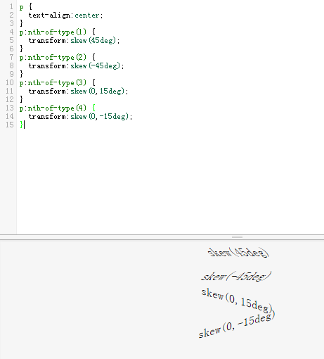Click line number 2 in the gutter
324x359 pixels.
[11, 15]
